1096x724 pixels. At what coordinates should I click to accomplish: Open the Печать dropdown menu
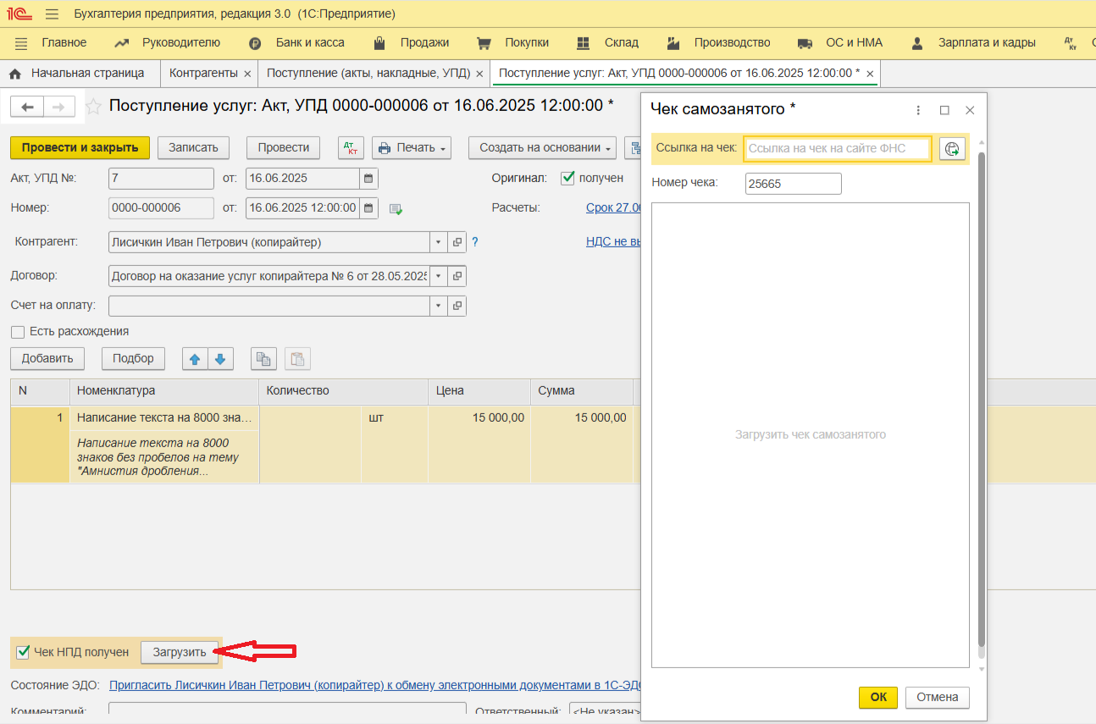pyautogui.click(x=411, y=147)
